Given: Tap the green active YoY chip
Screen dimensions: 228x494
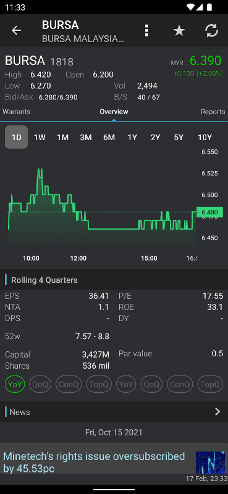Looking at the screenshot, I should (15, 384).
